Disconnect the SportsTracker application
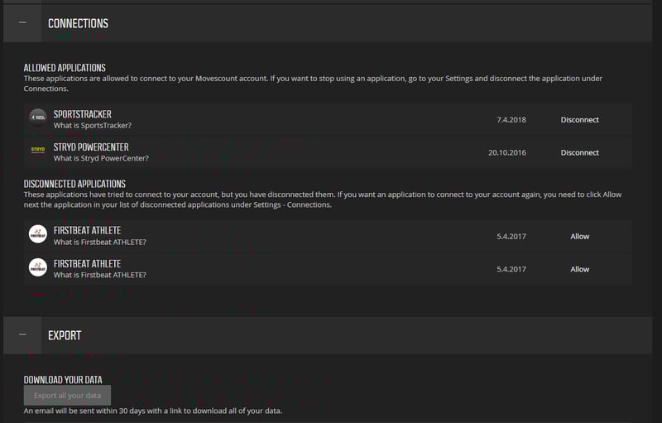This screenshot has width=662, height=423. click(579, 120)
